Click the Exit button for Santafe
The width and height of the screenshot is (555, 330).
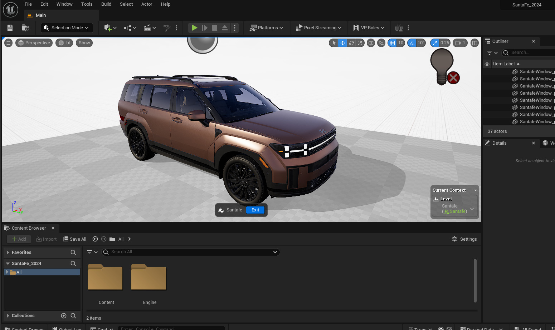255,210
